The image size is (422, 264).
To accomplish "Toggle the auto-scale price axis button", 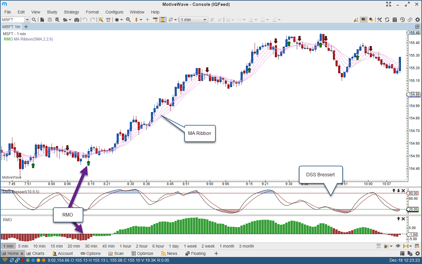I will (x=163, y=20).
